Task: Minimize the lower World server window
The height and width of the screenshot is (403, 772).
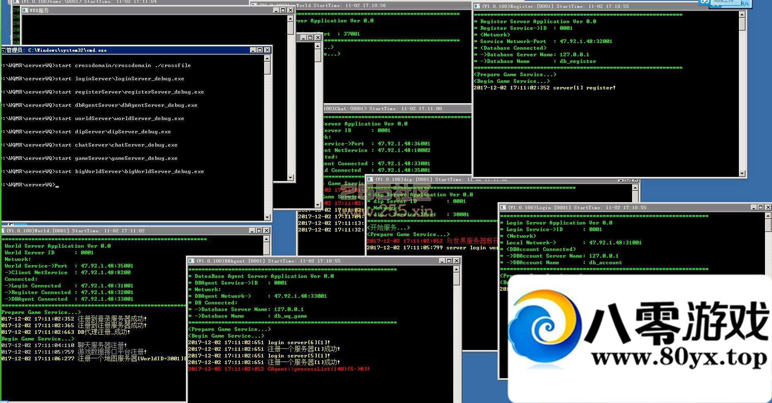Action: pos(252,231)
